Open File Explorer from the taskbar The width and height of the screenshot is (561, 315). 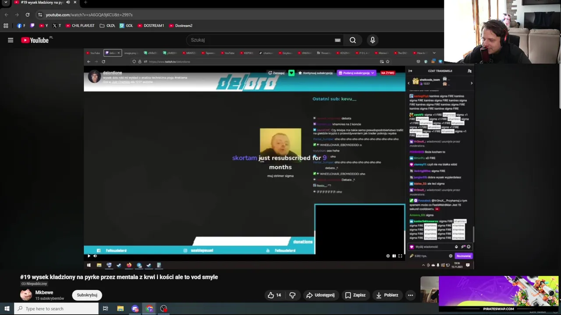120,308
